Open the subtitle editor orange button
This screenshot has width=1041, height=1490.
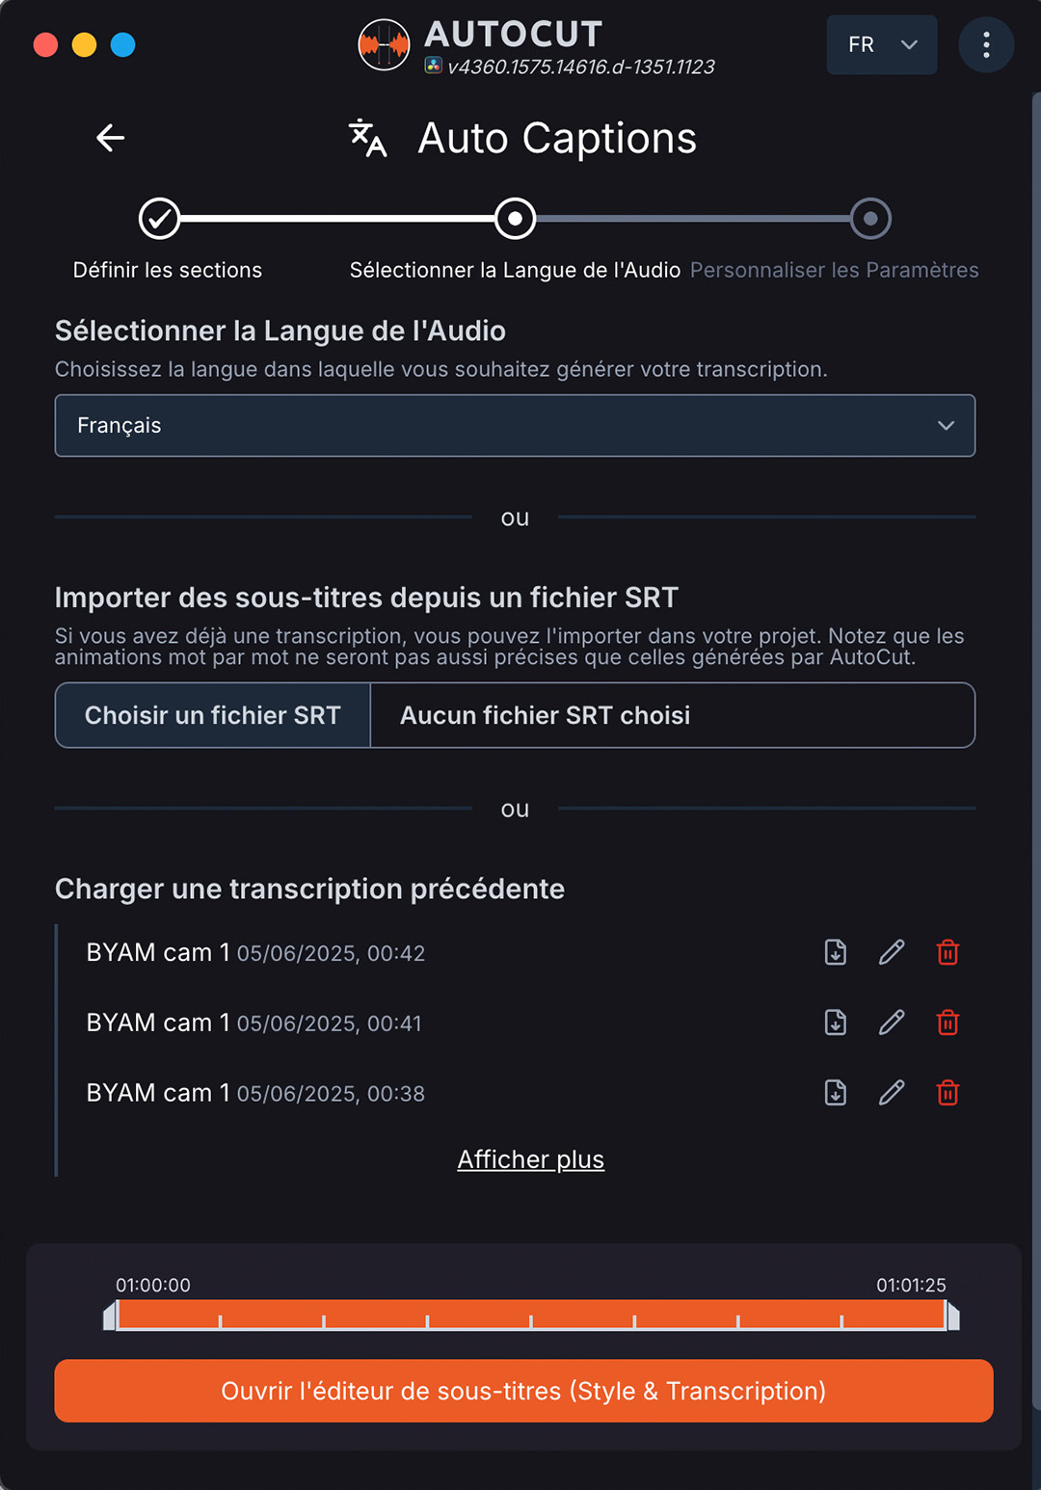[x=523, y=1391]
